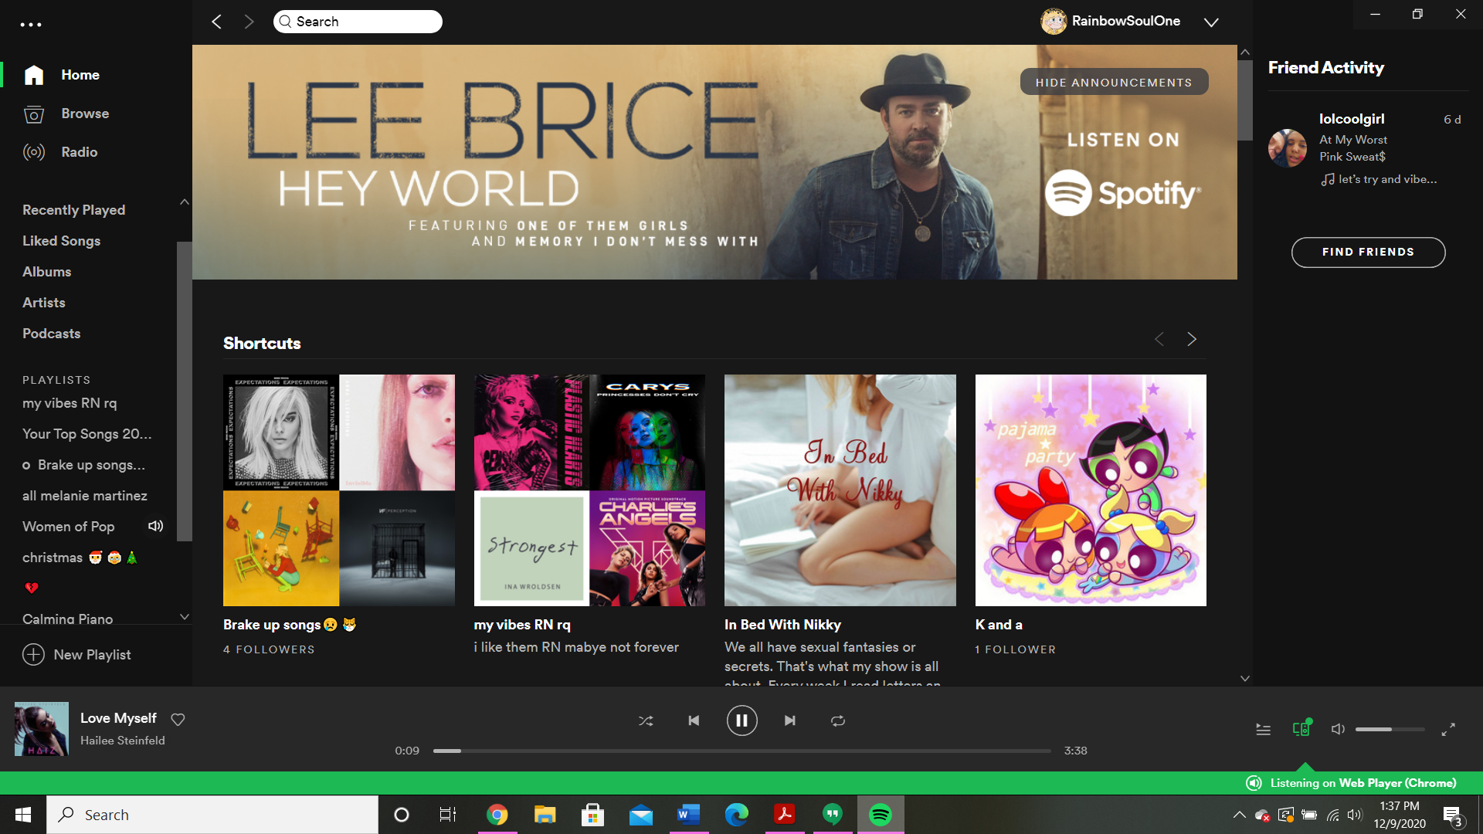Click the Lee Brice banner ad
Screen dimensions: 1483x834
[714, 162]
